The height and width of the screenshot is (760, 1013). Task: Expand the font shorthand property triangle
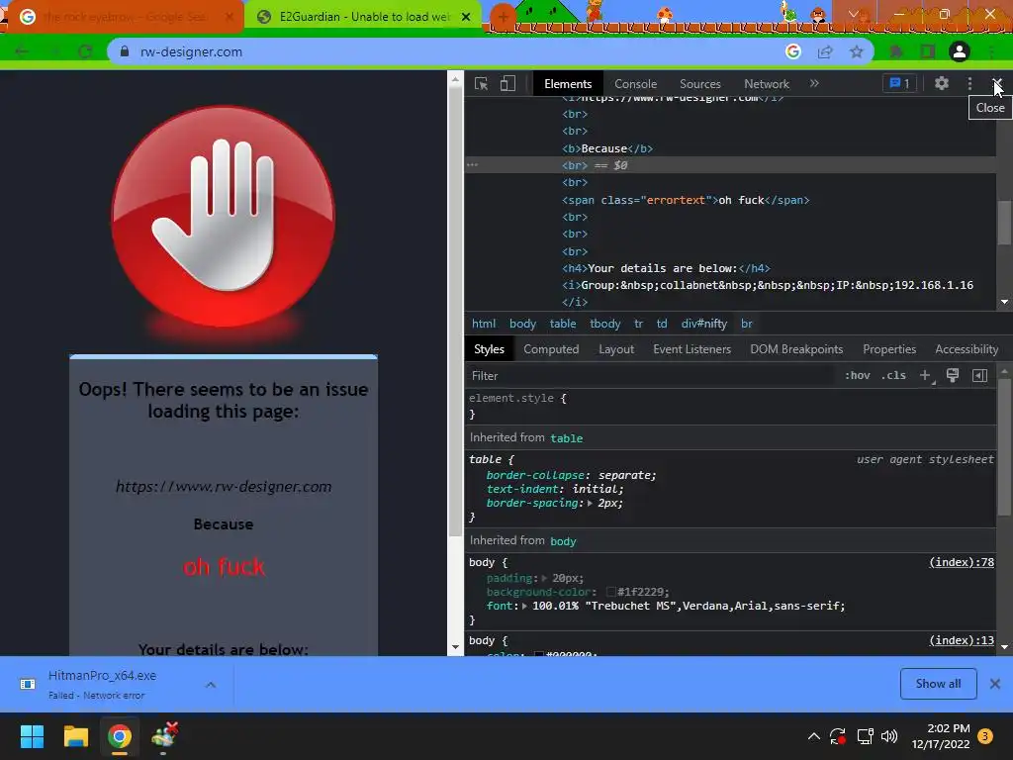pyautogui.click(x=524, y=607)
